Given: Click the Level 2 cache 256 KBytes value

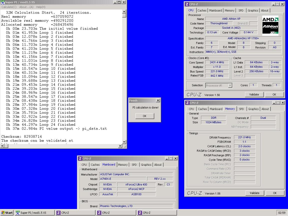Looking at the screenshot, I should pyautogui.click(x=256, y=71).
